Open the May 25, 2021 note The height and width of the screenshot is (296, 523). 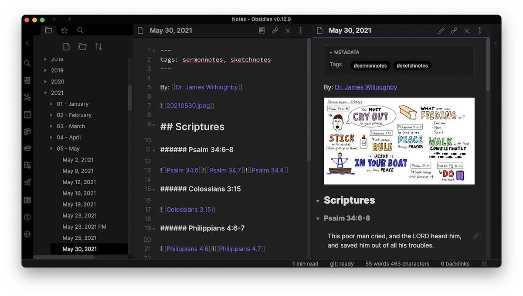click(79, 238)
